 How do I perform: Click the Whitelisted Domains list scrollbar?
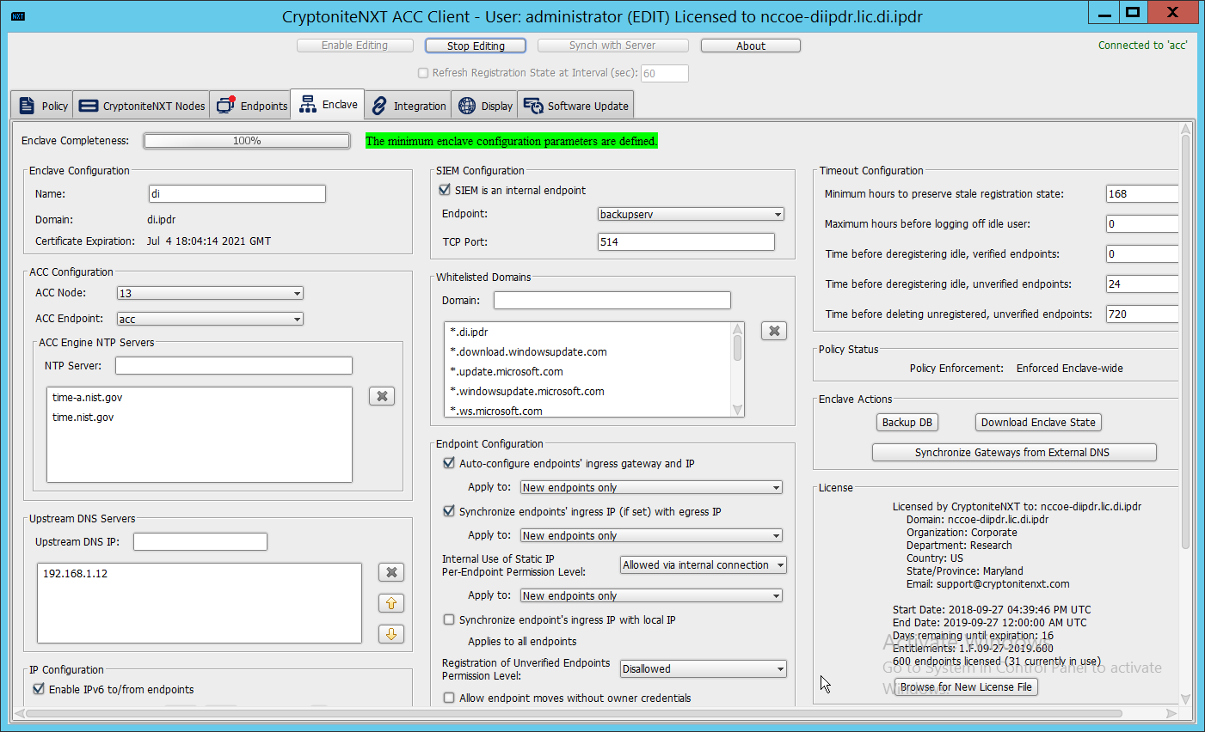[x=737, y=347]
